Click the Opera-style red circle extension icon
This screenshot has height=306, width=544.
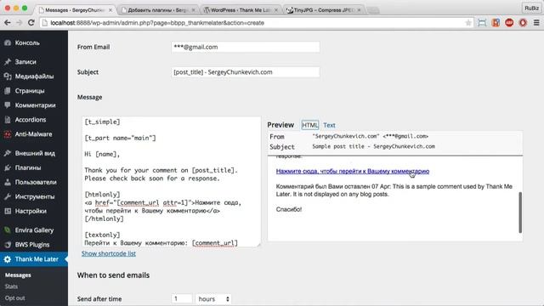pyautogui.click(x=523, y=23)
